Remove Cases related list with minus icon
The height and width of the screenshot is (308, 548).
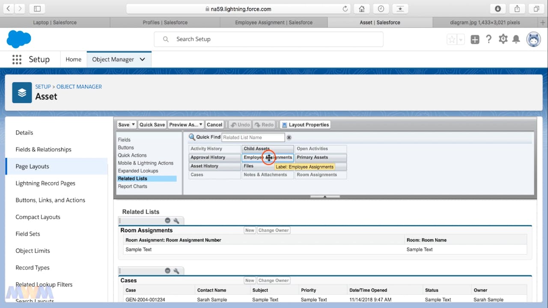168,271
